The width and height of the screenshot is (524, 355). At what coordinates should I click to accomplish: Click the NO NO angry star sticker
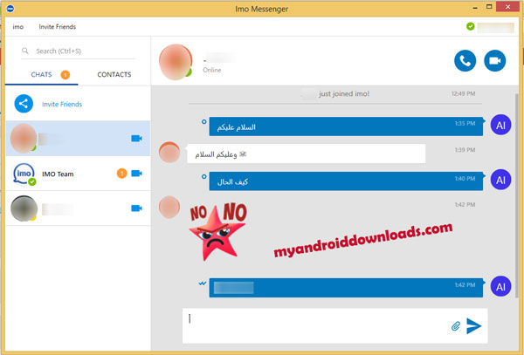[x=217, y=231]
